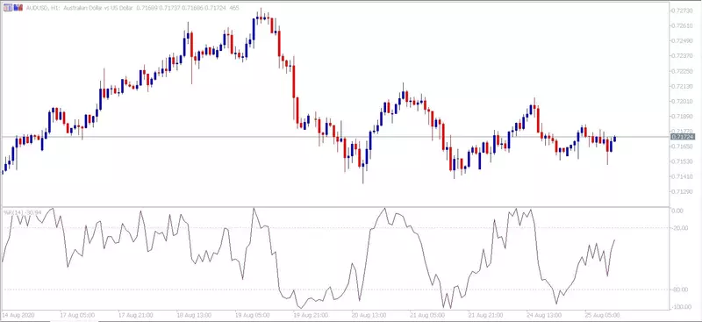Click the one-click trading panel icon
The image size is (702, 322).
tap(8, 8)
